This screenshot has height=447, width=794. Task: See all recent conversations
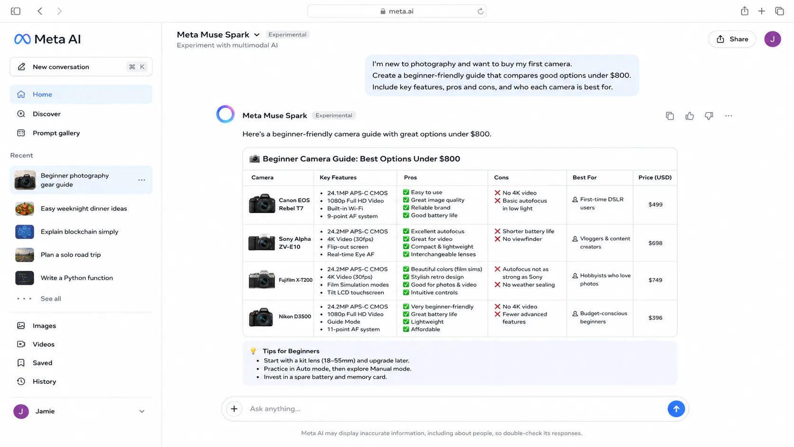51,299
